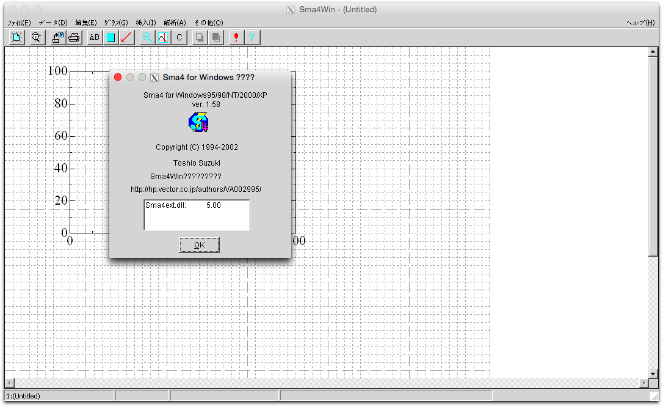The image size is (663, 407).
Task: Click the filled paste graph icon
Action: 216,37
